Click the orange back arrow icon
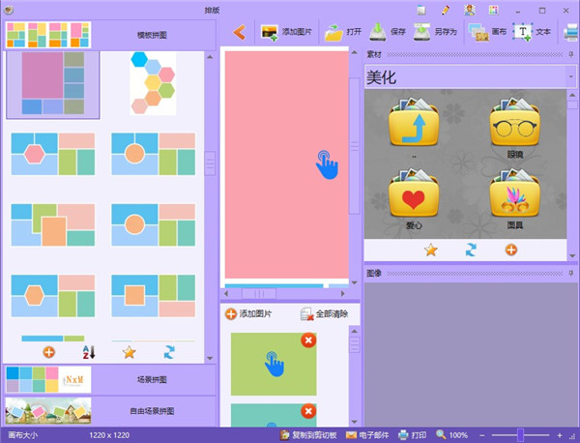Viewport: 580px width, 443px height. tap(239, 32)
